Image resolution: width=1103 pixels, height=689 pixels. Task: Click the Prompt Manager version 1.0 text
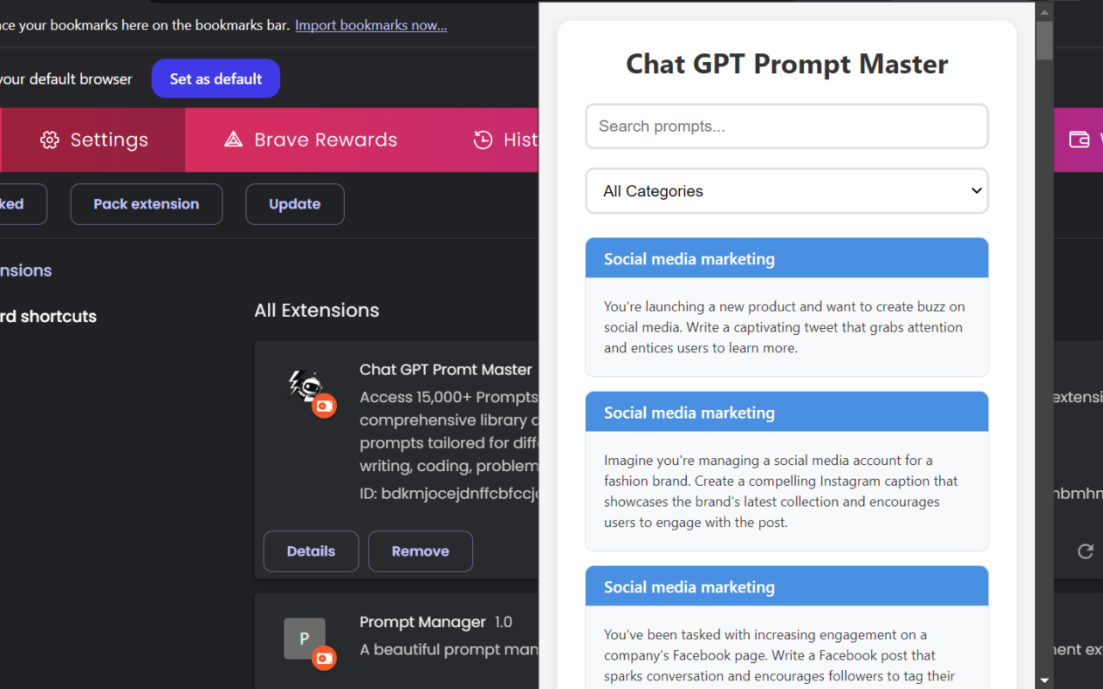point(503,622)
